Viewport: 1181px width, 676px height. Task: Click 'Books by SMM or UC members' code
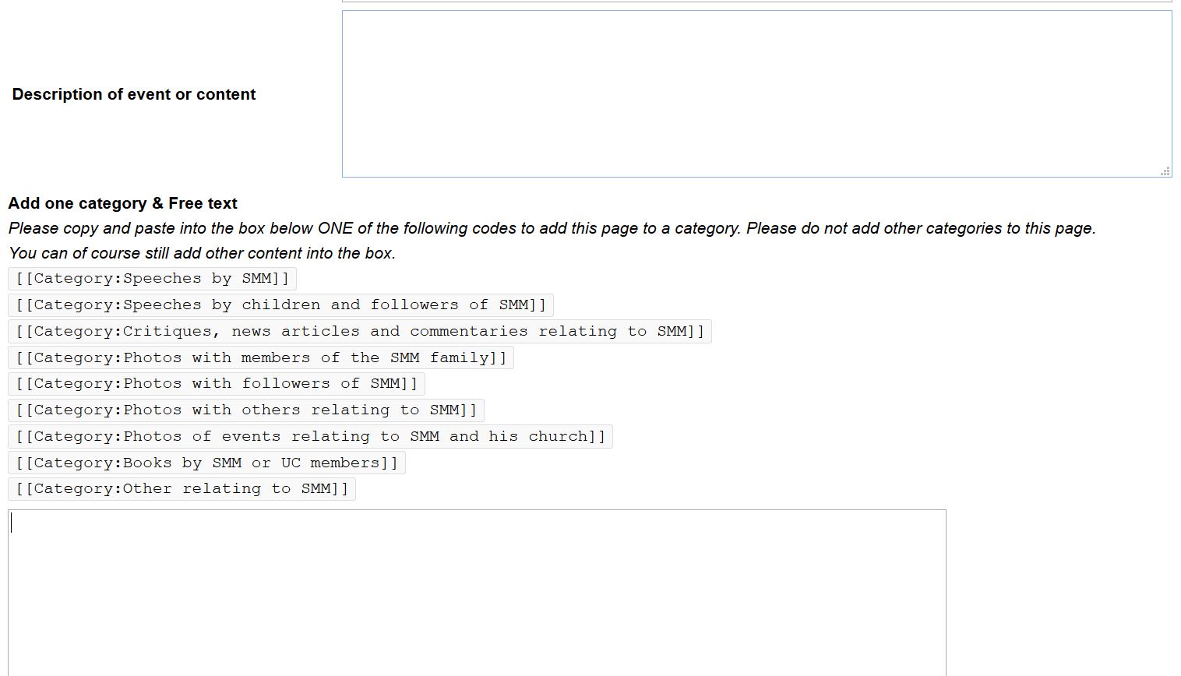[x=206, y=463]
